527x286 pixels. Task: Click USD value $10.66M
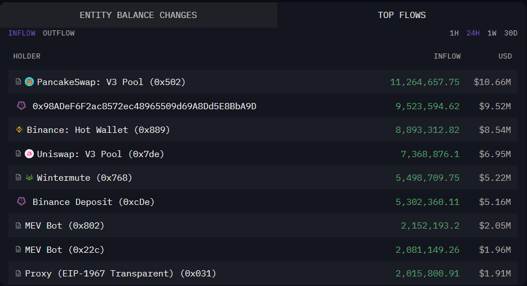(x=493, y=82)
